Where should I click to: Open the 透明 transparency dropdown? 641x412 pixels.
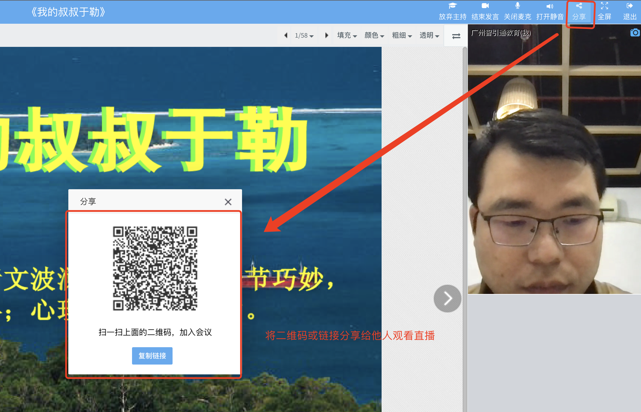(x=429, y=36)
